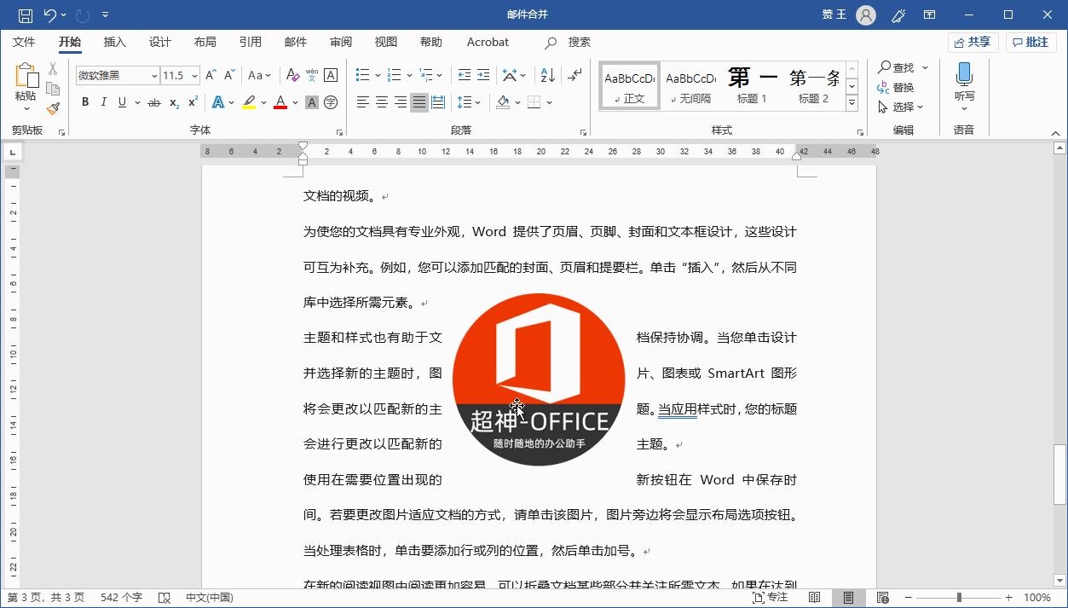The height and width of the screenshot is (608, 1068).
Task: Select the Format Painter tool
Action: click(x=51, y=109)
